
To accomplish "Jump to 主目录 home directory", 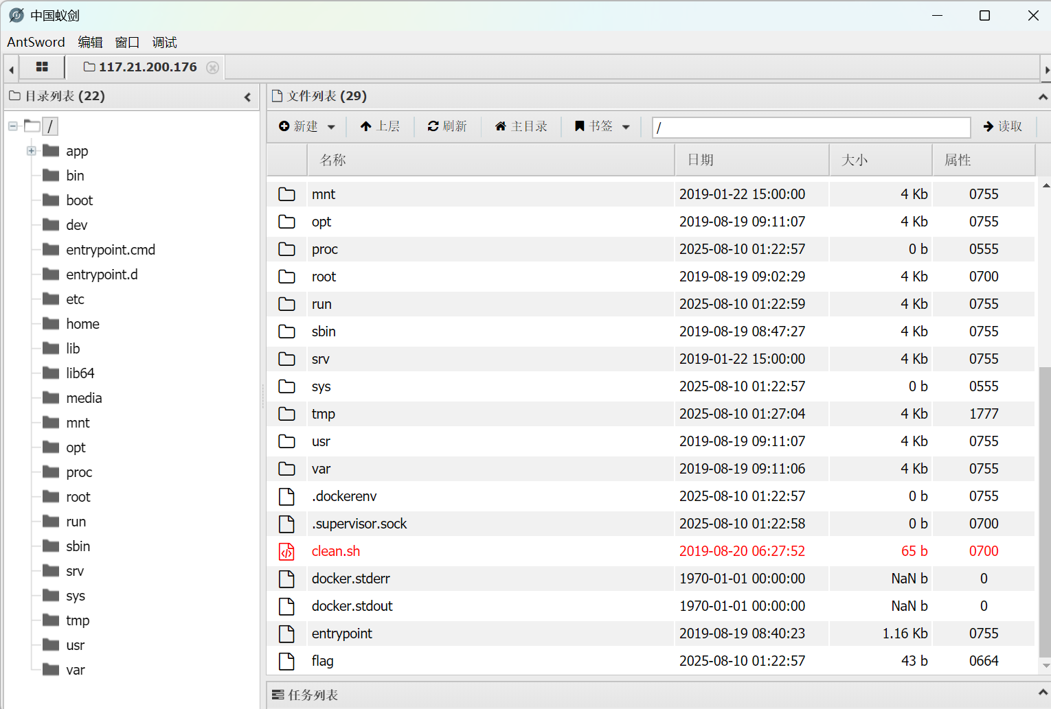I will [x=521, y=126].
